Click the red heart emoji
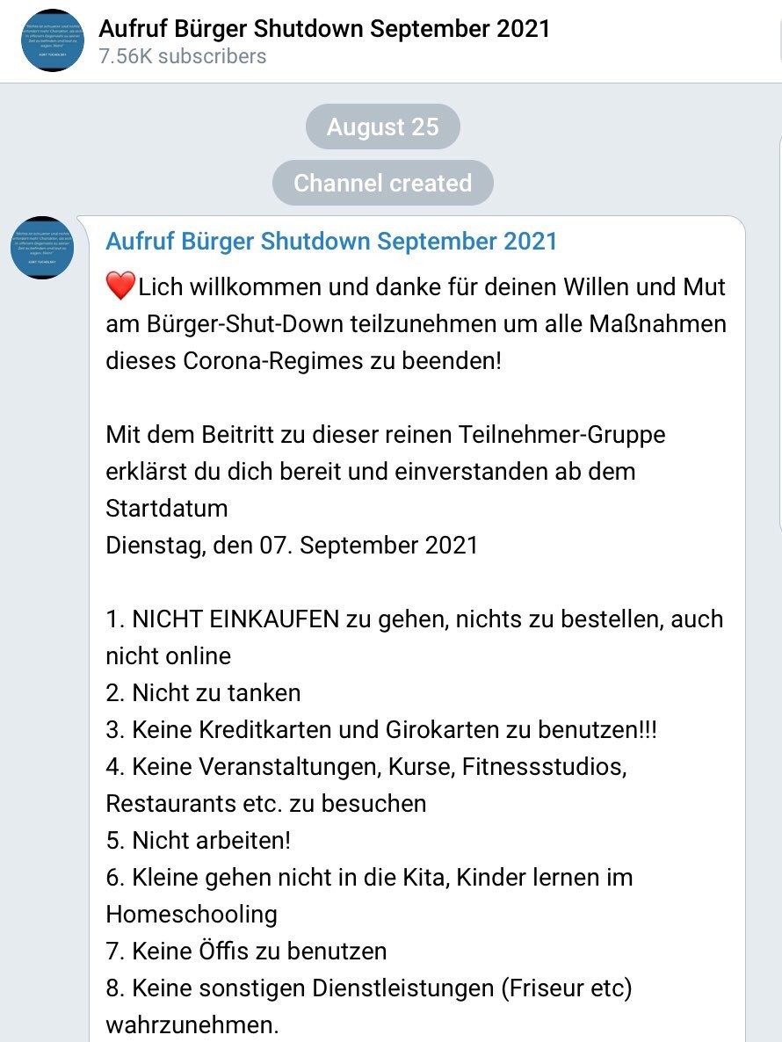The image size is (782, 1042). [x=120, y=286]
